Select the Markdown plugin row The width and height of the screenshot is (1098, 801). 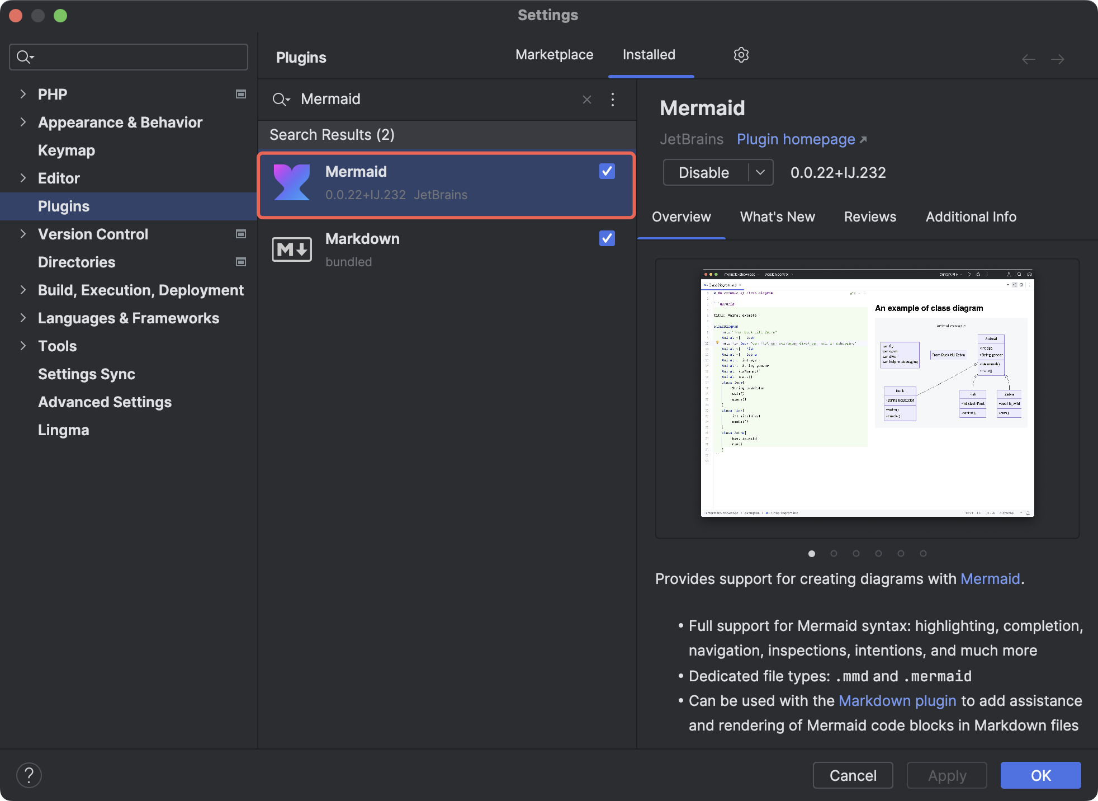tap(447, 250)
